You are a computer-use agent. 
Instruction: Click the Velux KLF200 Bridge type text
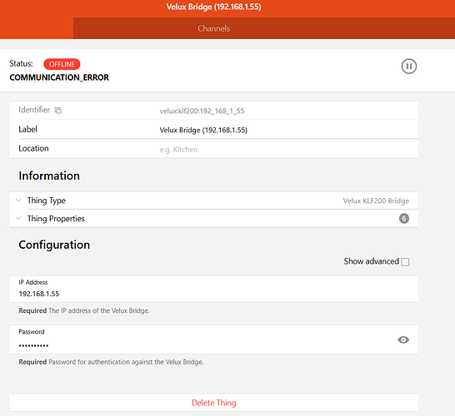(376, 201)
